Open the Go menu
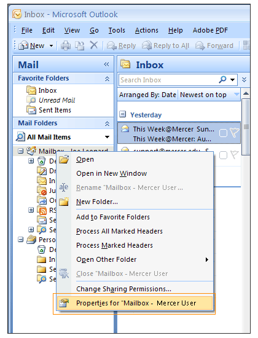 [94, 30]
